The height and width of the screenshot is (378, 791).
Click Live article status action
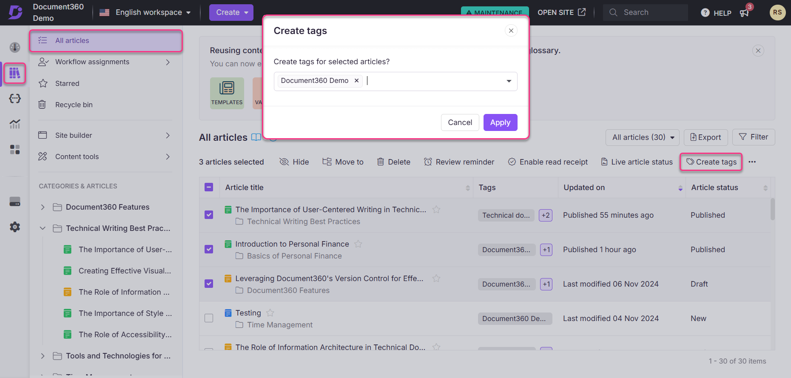pyautogui.click(x=637, y=162)
